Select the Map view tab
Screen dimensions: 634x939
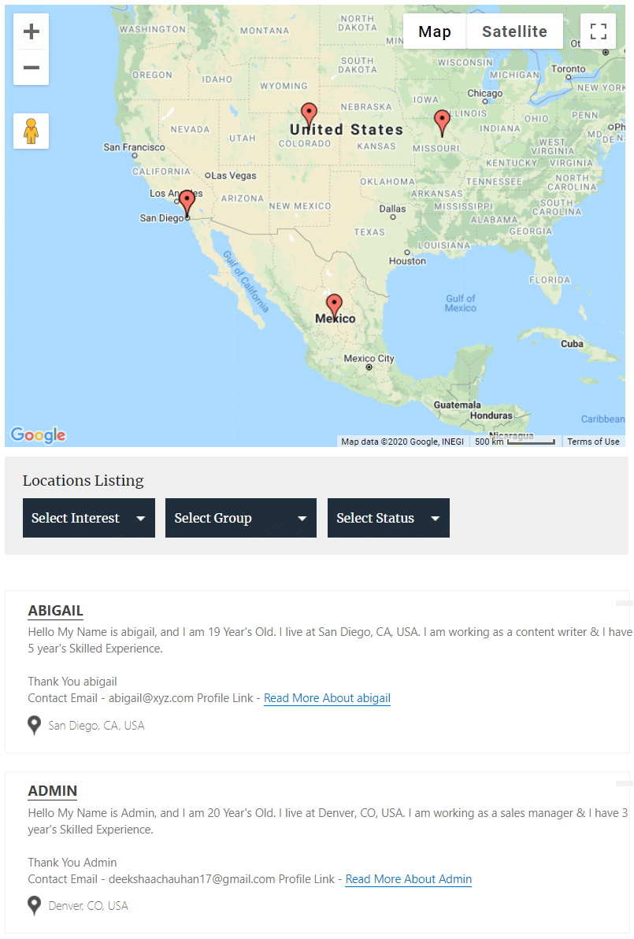pos(436,31)
